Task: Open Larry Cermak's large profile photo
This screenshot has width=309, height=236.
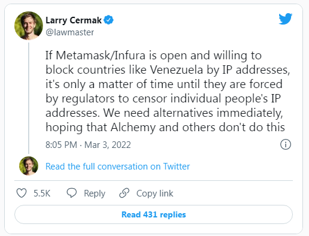Action: click(29, 26)
